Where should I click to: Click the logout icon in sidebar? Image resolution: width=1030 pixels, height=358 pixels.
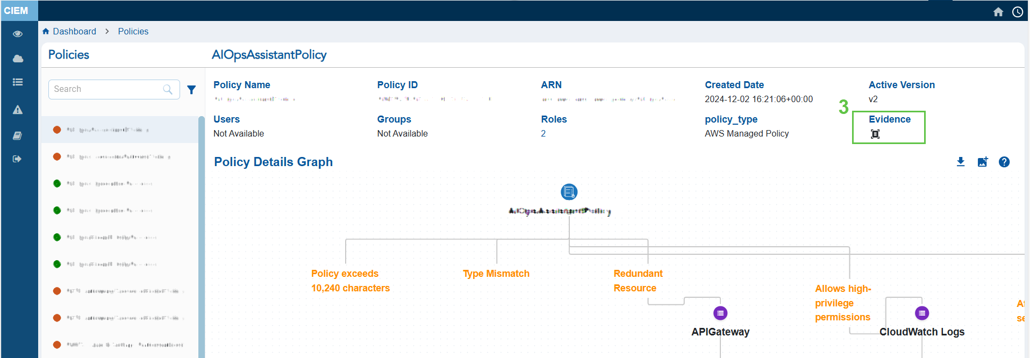tap(18, 159)
